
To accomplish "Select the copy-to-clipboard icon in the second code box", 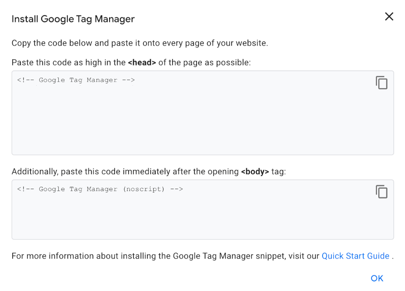I will tap(382, 192).
